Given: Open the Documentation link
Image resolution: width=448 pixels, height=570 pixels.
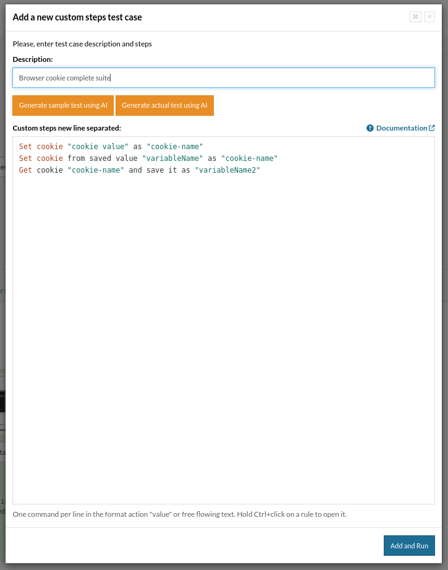Looking at the screenshot, I should 401,128.
